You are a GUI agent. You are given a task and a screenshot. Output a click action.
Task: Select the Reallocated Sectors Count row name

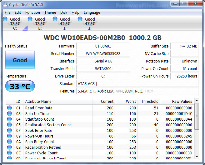coord(48,125)
